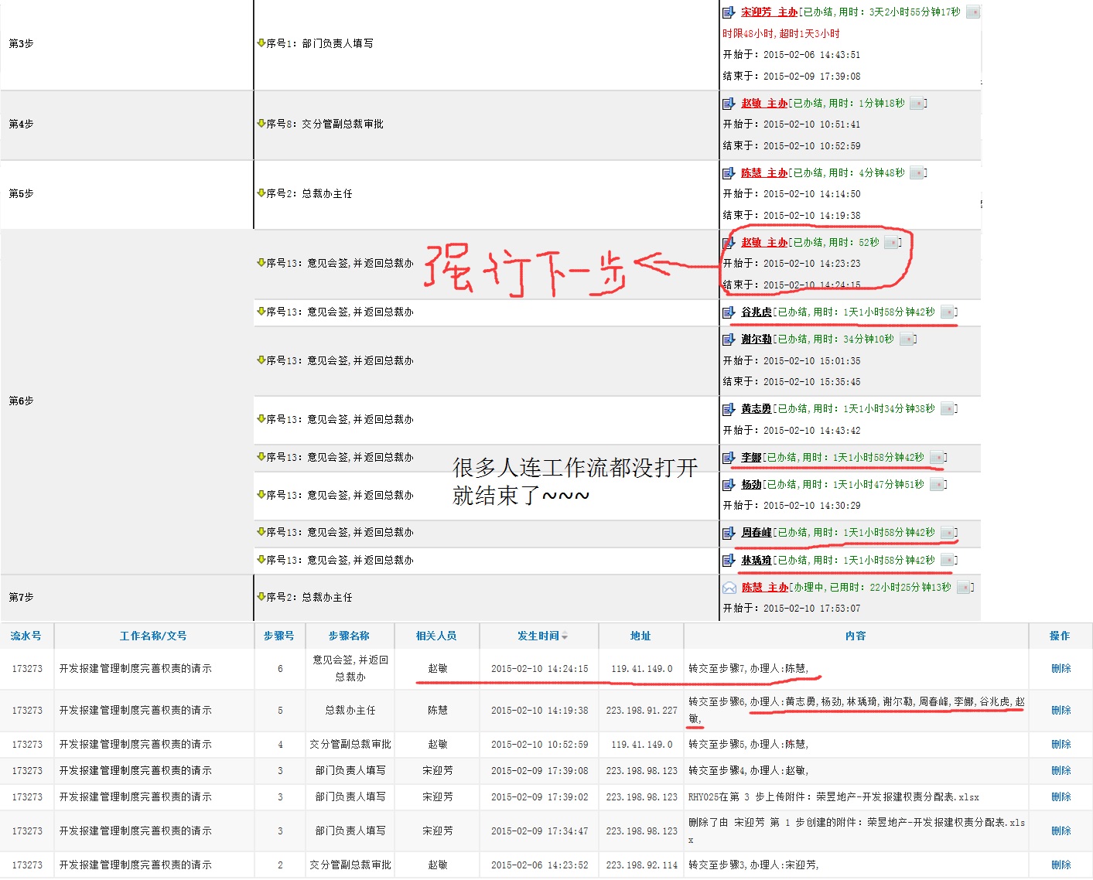Click the green arrow before step 7's 序号2：总裁办主任

261,597
